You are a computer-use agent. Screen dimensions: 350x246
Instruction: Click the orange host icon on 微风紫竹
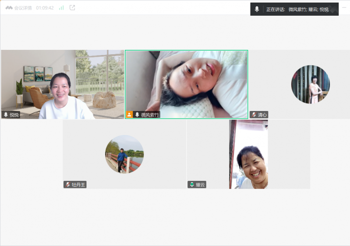coord(129,115)
